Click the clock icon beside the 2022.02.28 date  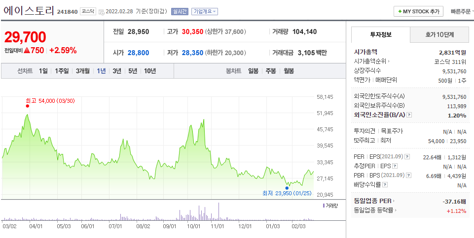point(102,12)
